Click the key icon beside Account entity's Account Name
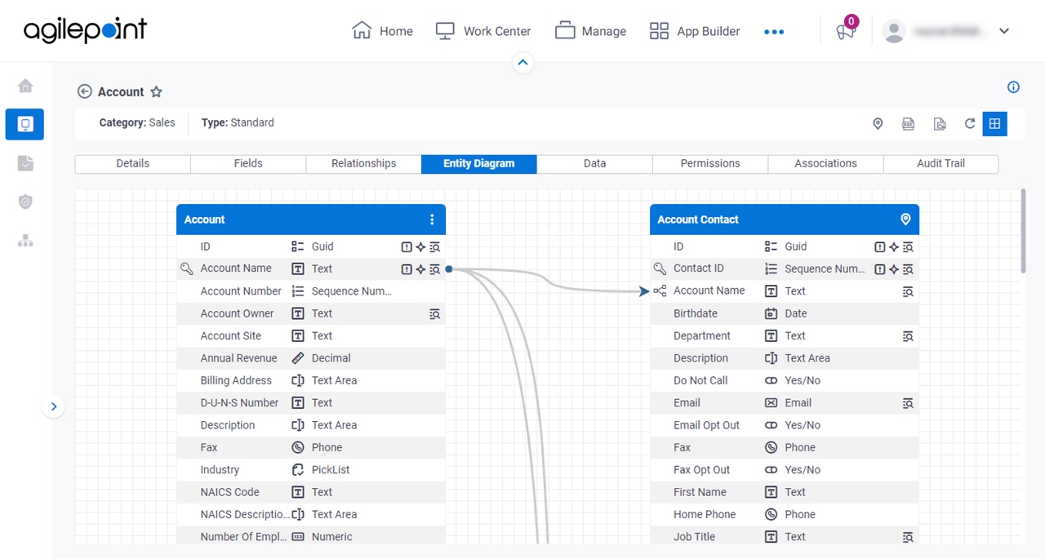This screenshot has width=1045, height=559. (x=187, y=268)
